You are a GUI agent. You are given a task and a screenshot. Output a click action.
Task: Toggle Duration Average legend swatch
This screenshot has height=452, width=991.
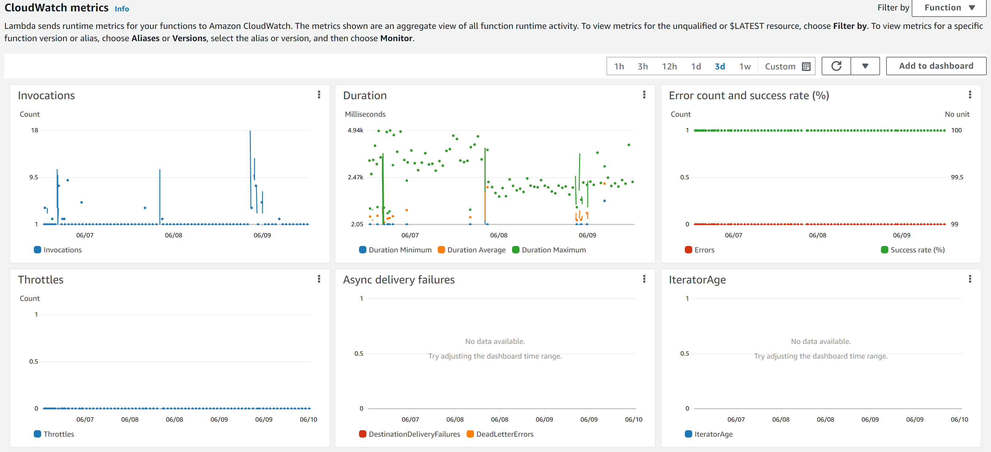pos(441,250)
